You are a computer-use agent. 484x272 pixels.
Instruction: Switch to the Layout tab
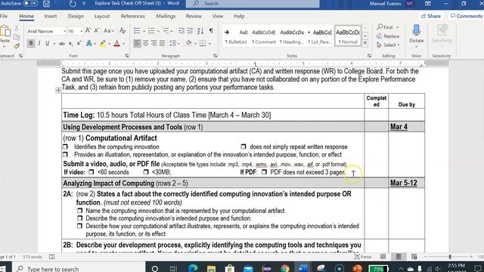coord(102,16)
